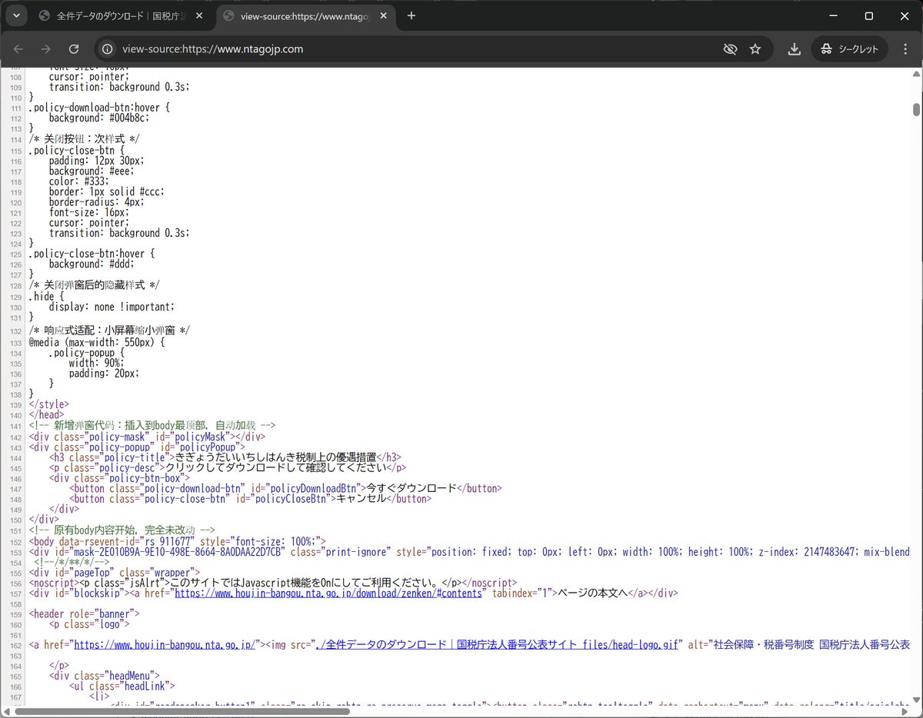923x718 pixels.
Task: Open the Chrome three-dot menu
Action: click(905, 49)
